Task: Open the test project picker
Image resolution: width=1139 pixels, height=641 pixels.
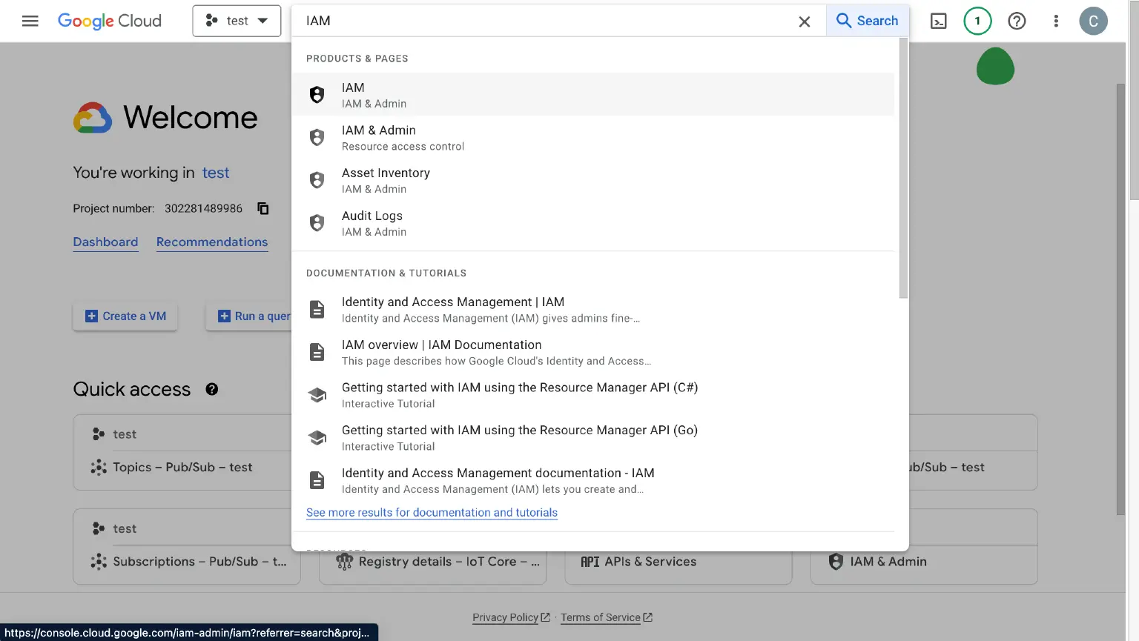Action: coord(236,21)
